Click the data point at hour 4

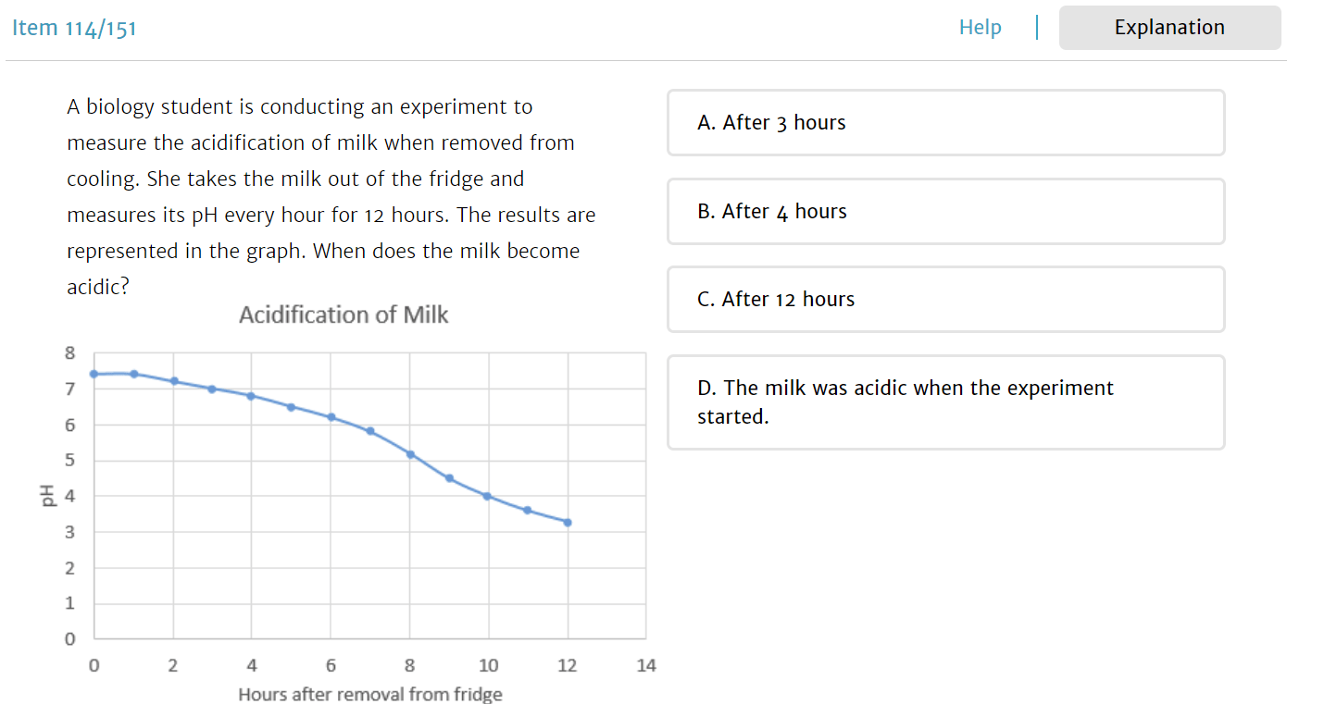(251, 396)
